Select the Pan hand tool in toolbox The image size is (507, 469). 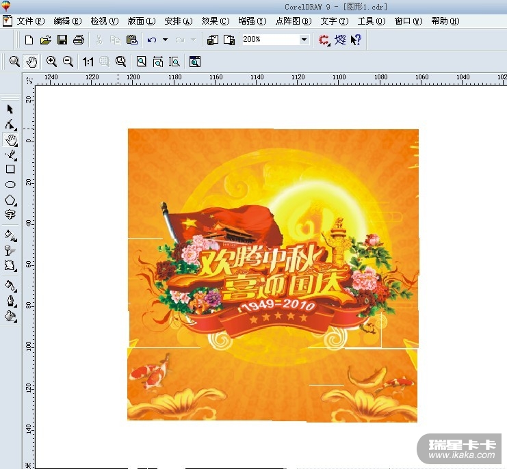click(11, 140)
